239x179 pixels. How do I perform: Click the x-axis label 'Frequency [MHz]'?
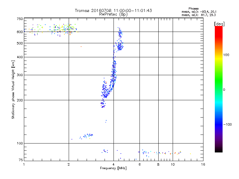(113, 168)
